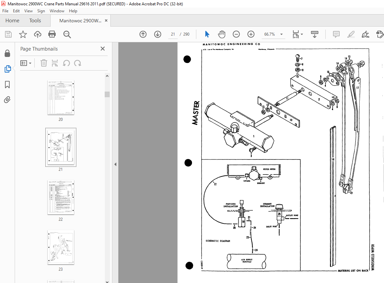Select the page 22 thumbnail
Viewport: 384px width, 283px height.
pyautogui.click(x=61, y=197)
